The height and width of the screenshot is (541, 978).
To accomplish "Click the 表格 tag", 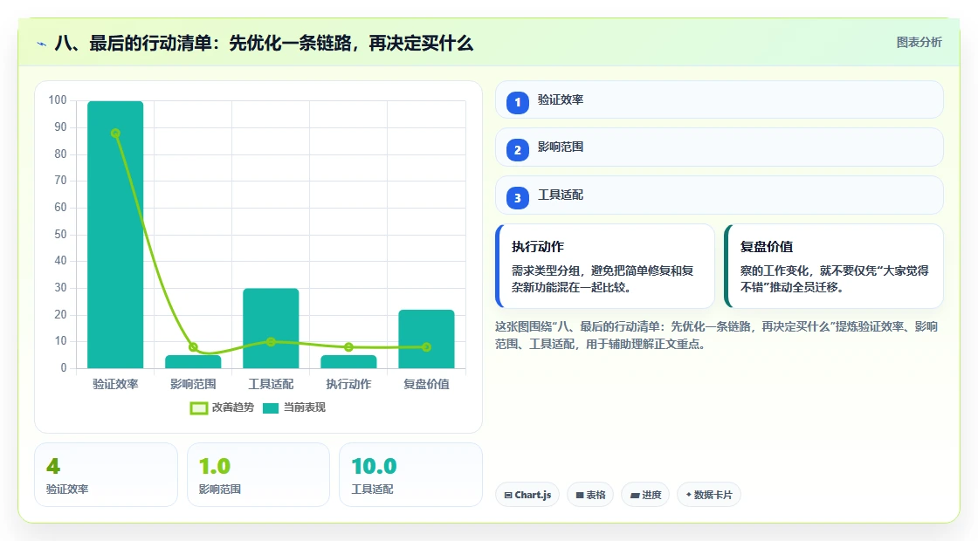I will 590,495.
